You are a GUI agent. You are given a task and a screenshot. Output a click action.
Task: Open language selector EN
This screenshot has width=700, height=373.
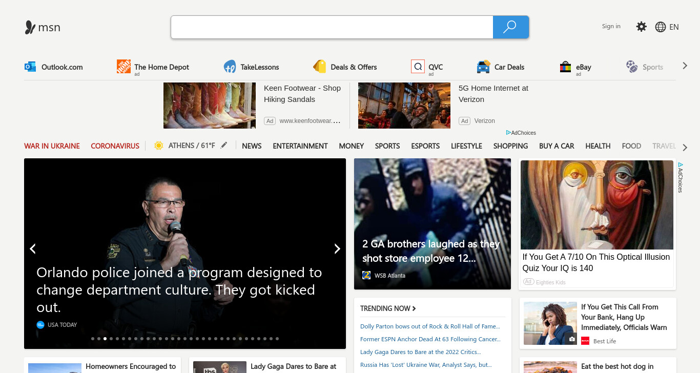coord(674,27)
